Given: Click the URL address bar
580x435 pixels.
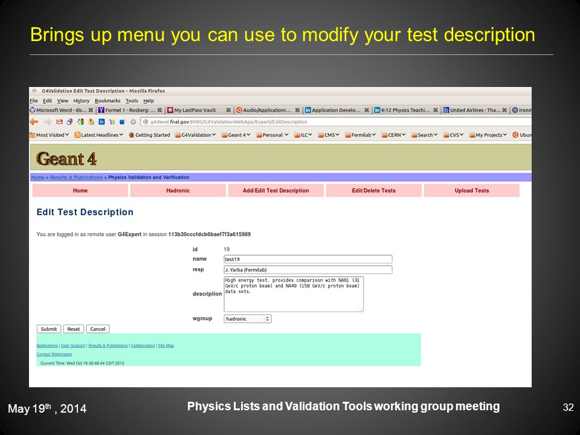Looking at the screenshot, I should coord(336,121).
